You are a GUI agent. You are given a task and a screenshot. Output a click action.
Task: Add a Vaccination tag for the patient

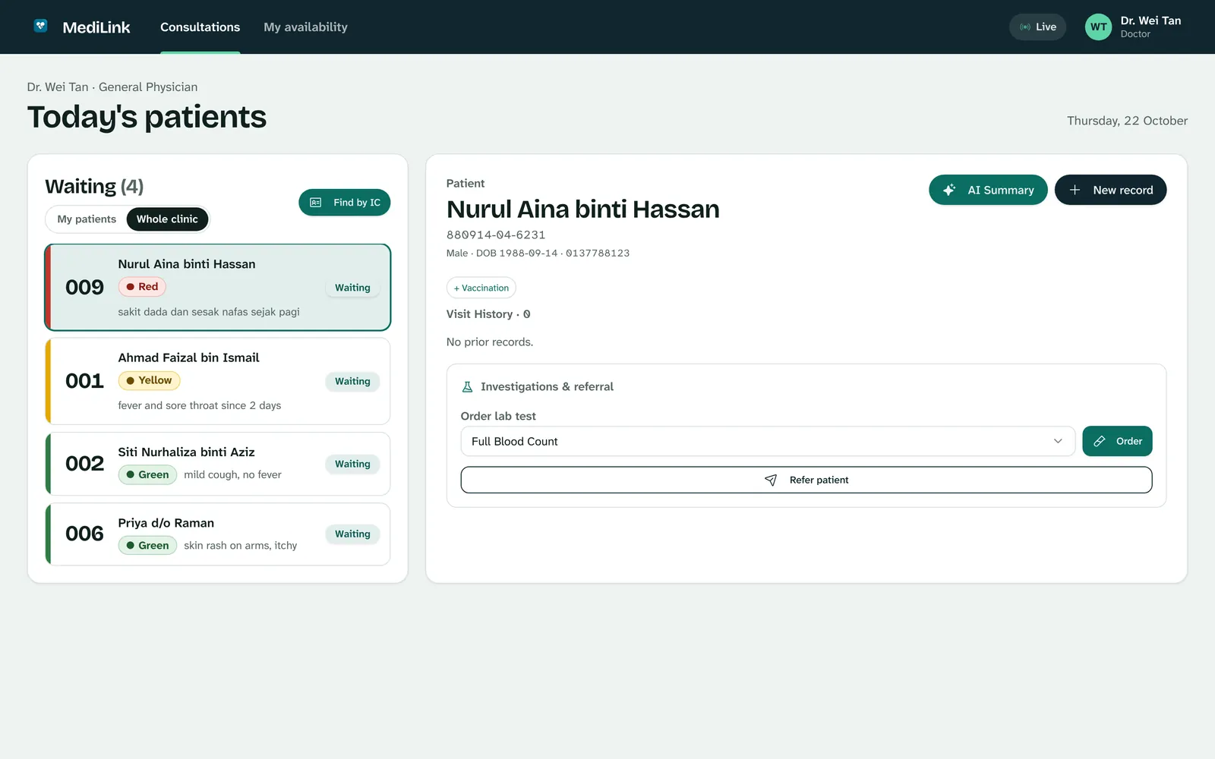(481, 288)
